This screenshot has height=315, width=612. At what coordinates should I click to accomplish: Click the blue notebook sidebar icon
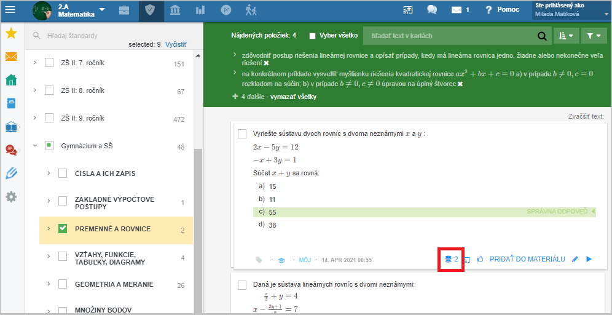pos(11,103)
